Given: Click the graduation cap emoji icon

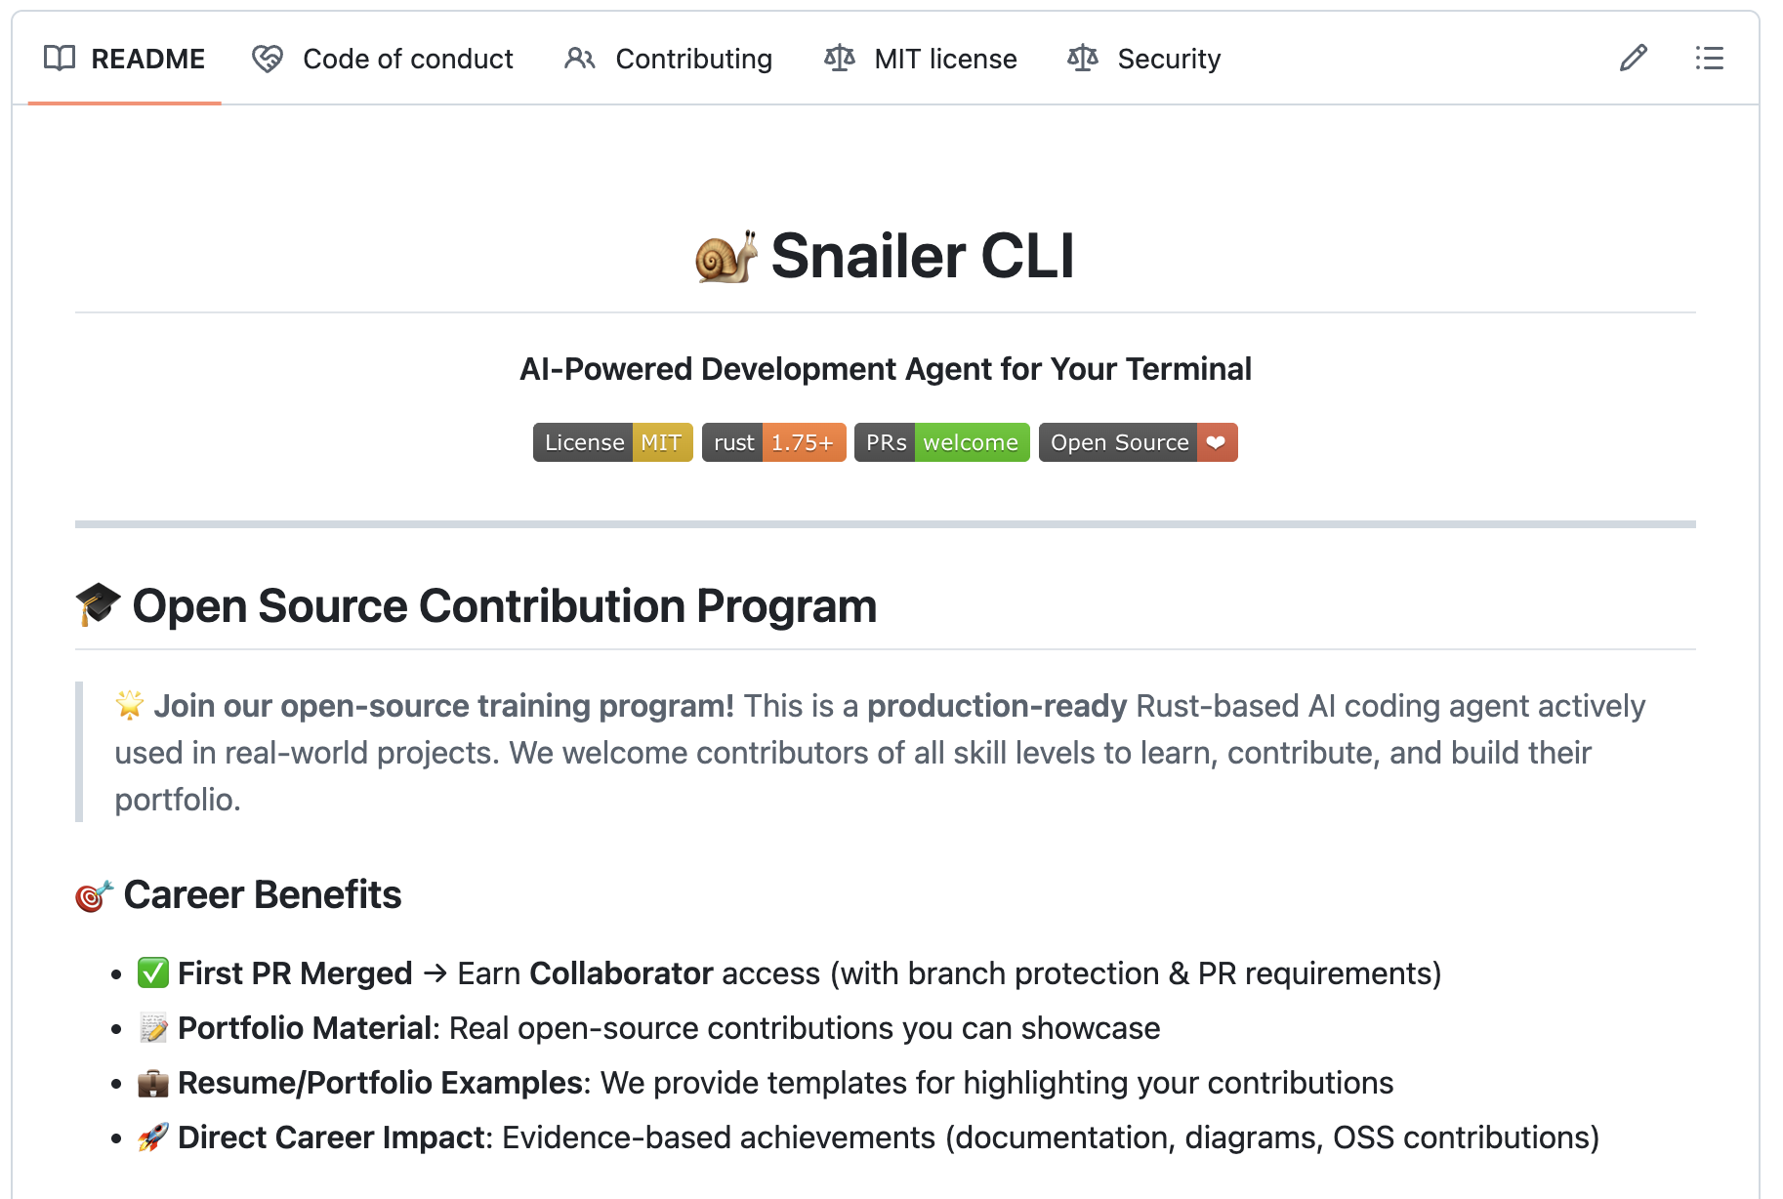Looking at the screenshot, I should [98, 605].
